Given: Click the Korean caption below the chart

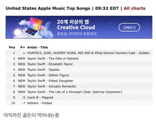Looking at the screenshot, I should [31, 115].
